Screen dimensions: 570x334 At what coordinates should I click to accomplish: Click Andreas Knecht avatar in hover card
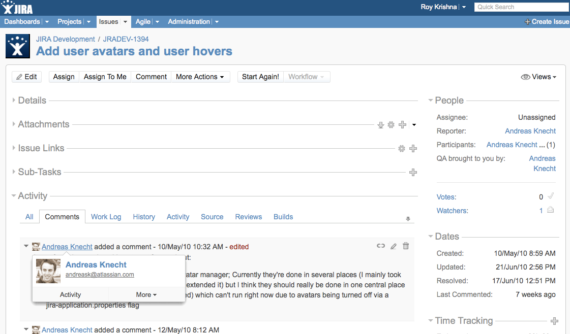(x=48, y=271)
